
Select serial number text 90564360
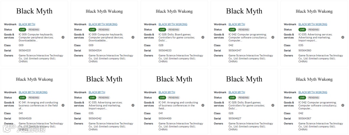coord(305,51)
